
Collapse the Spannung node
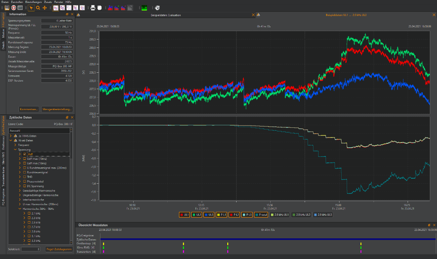15,149
